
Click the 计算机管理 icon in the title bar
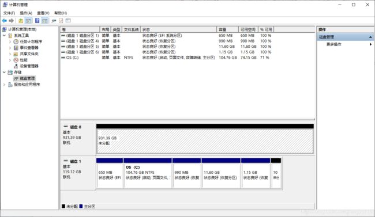[x=5, y=5]
